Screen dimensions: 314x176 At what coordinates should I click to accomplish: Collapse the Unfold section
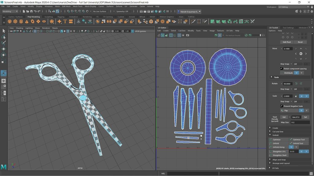click(x=275, y=135)
